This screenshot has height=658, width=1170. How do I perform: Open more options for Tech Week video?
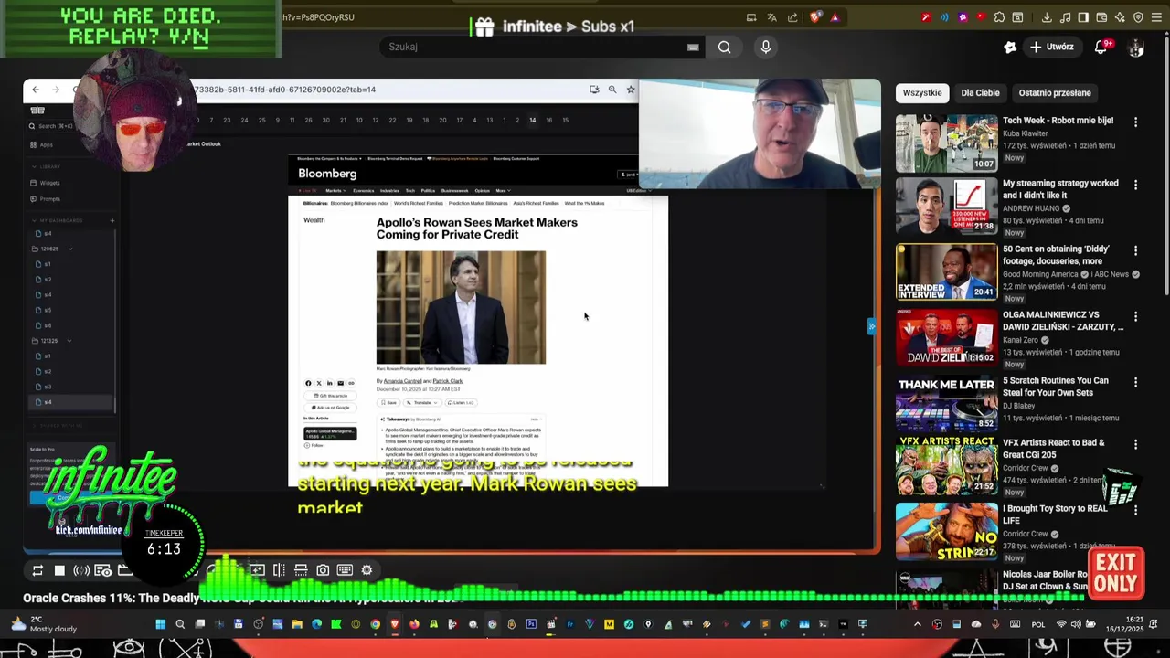click(x=1135, y=122)
